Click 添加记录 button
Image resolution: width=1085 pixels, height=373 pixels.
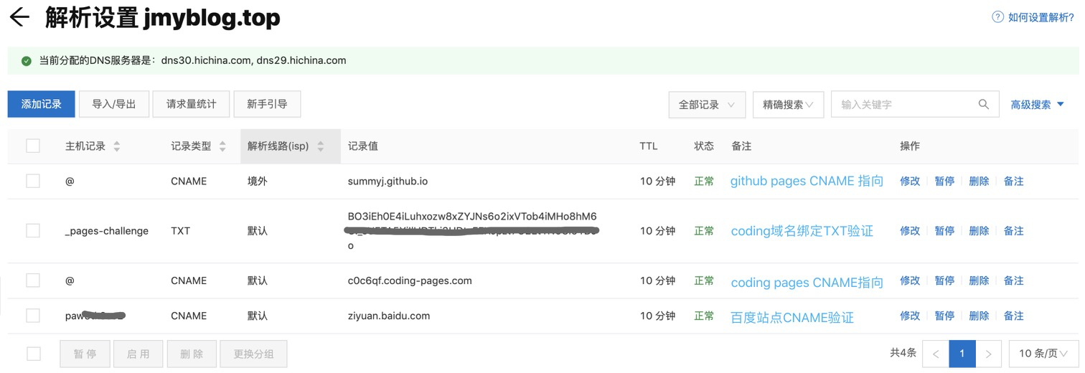pos(42,104)
